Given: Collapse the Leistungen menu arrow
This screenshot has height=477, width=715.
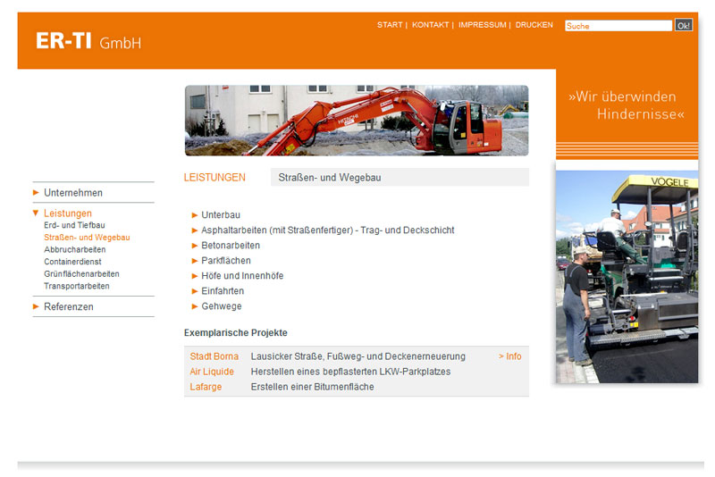Looking at the screenshot, I should tap(36, 213).
